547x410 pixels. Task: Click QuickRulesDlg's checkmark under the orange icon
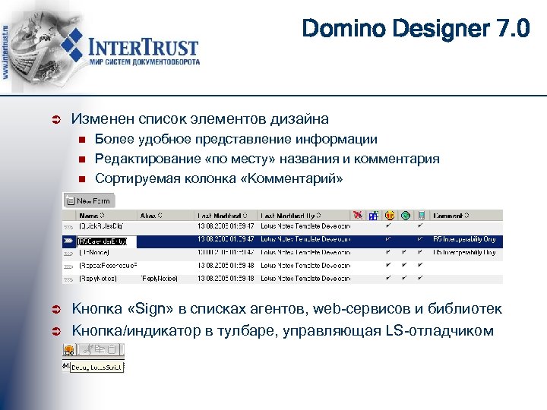click(388, 226)
